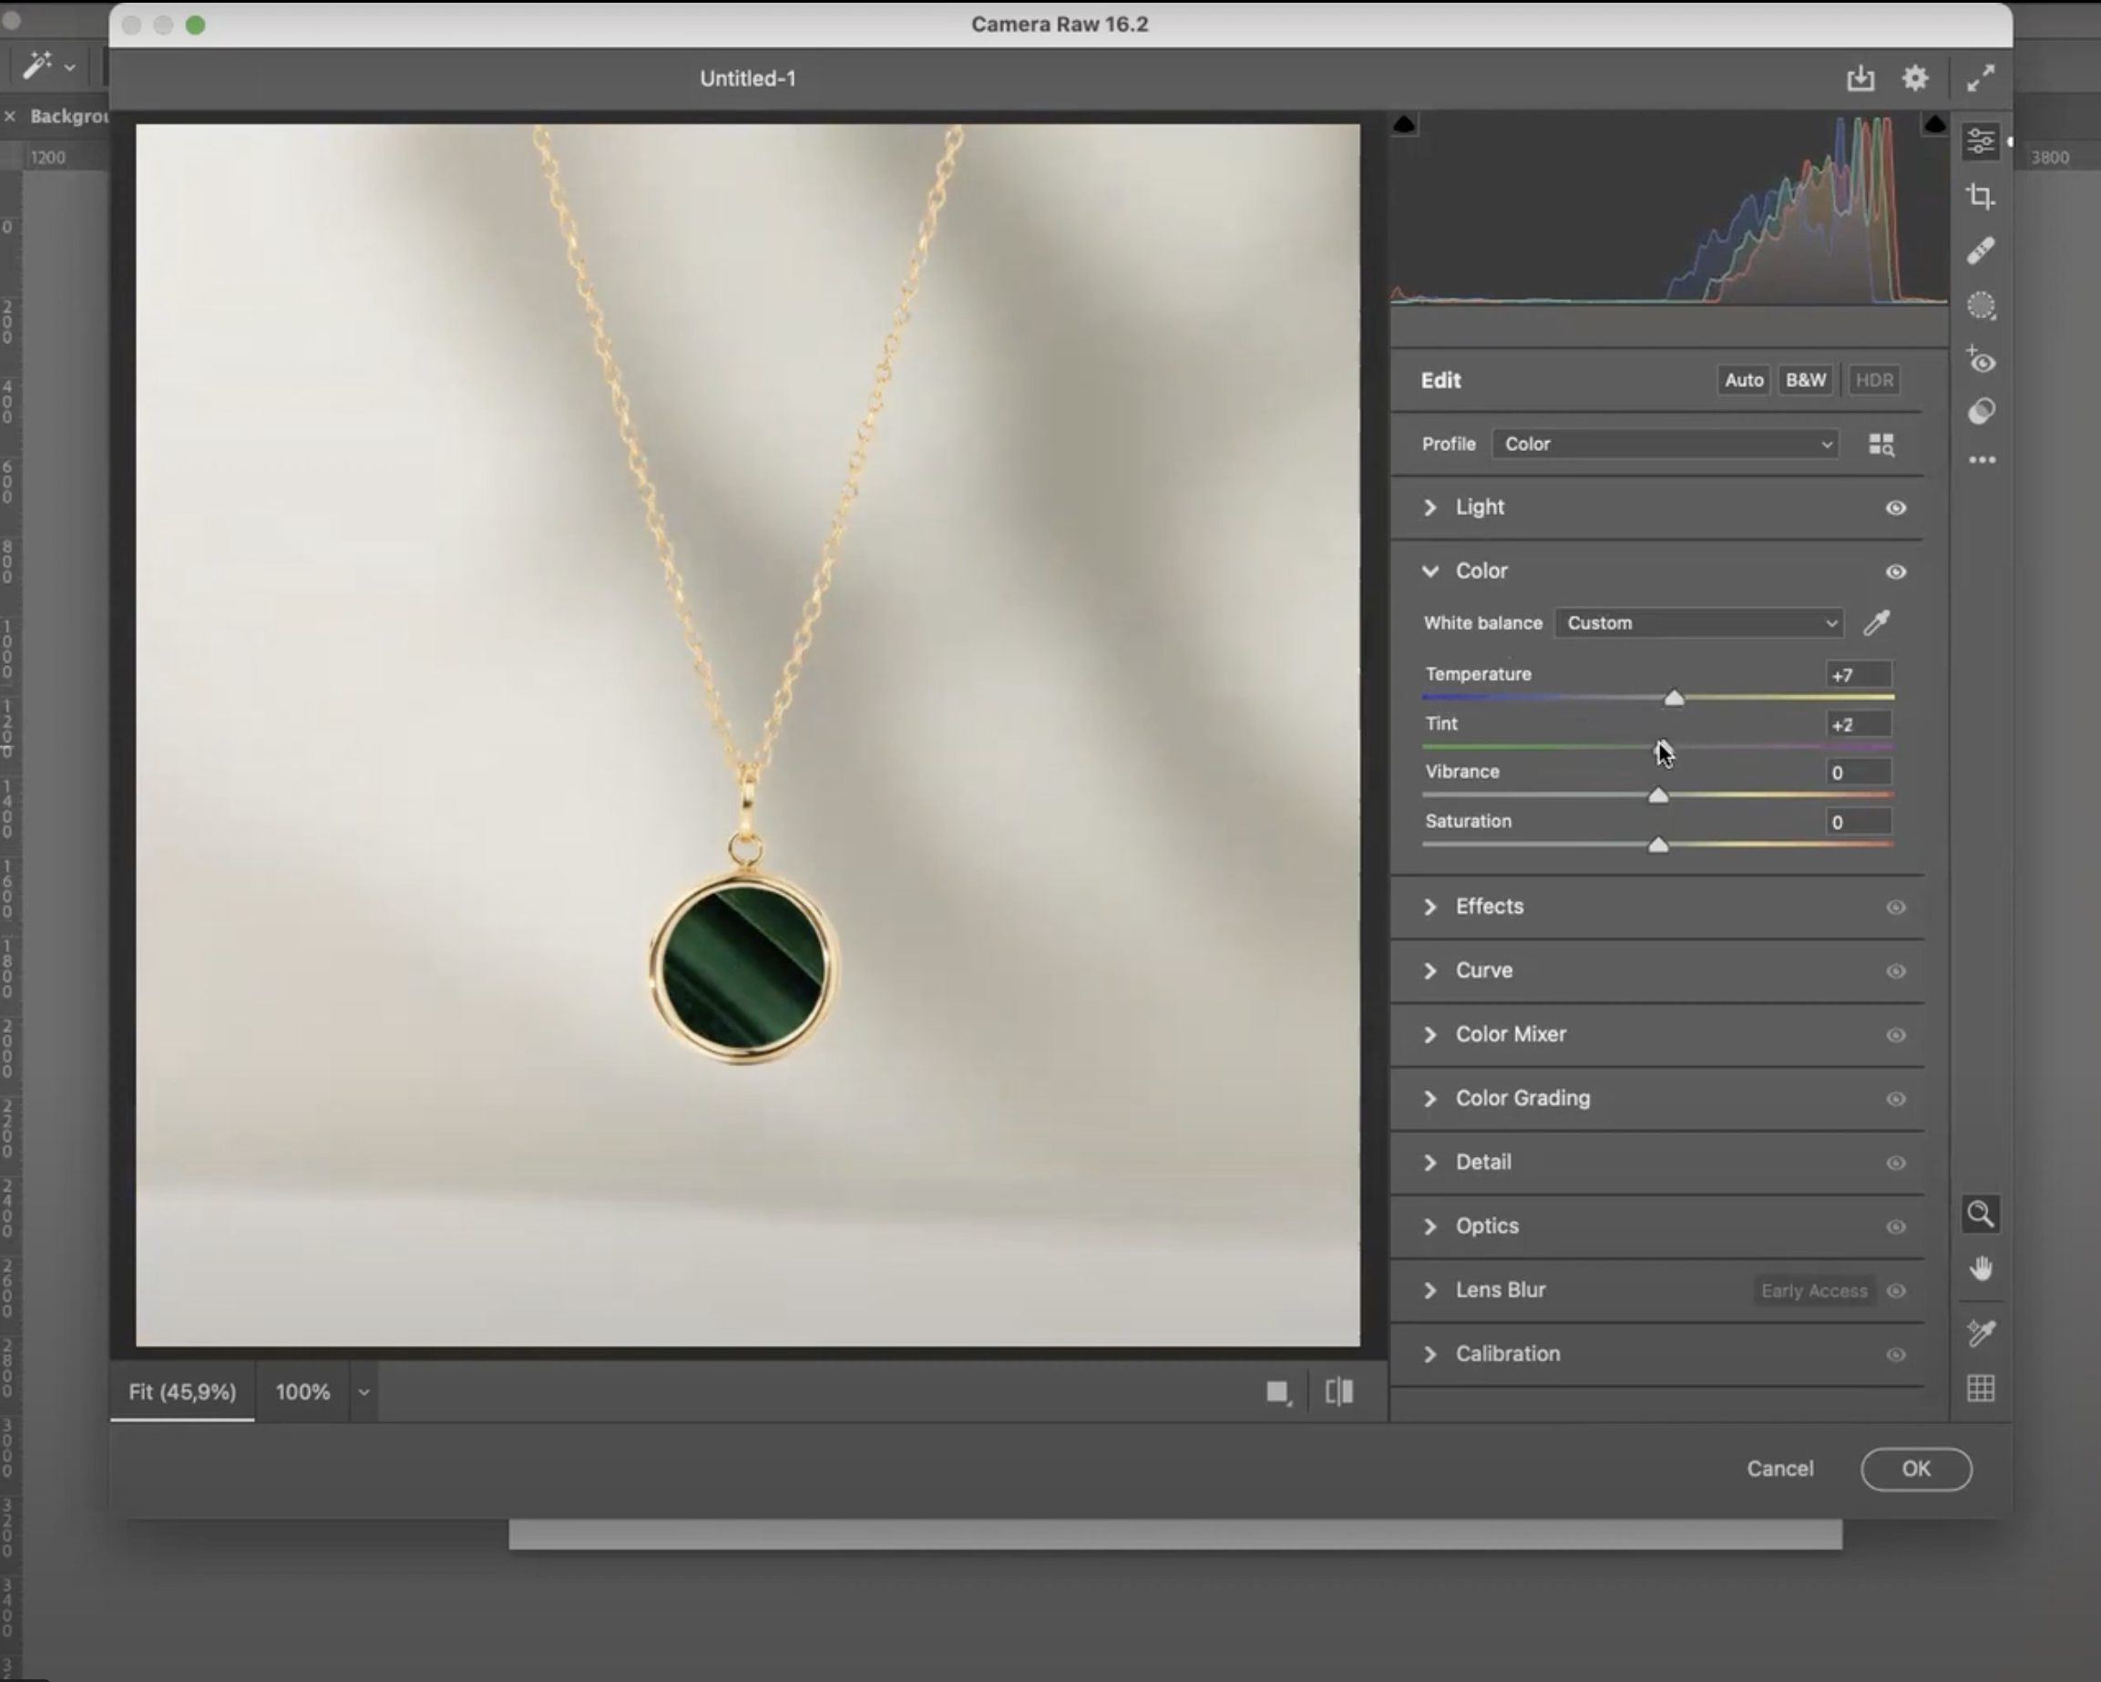Select 100% zoom tab
Screen dimensions: 2101x1682
302,1391
